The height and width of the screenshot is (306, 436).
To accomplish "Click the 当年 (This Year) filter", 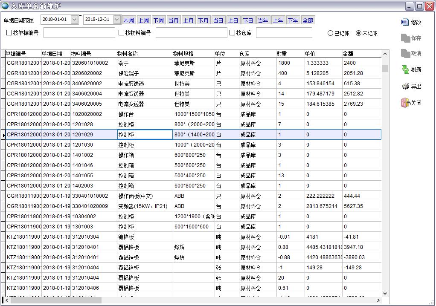I will pyautogui.click(x=263, y=20).
